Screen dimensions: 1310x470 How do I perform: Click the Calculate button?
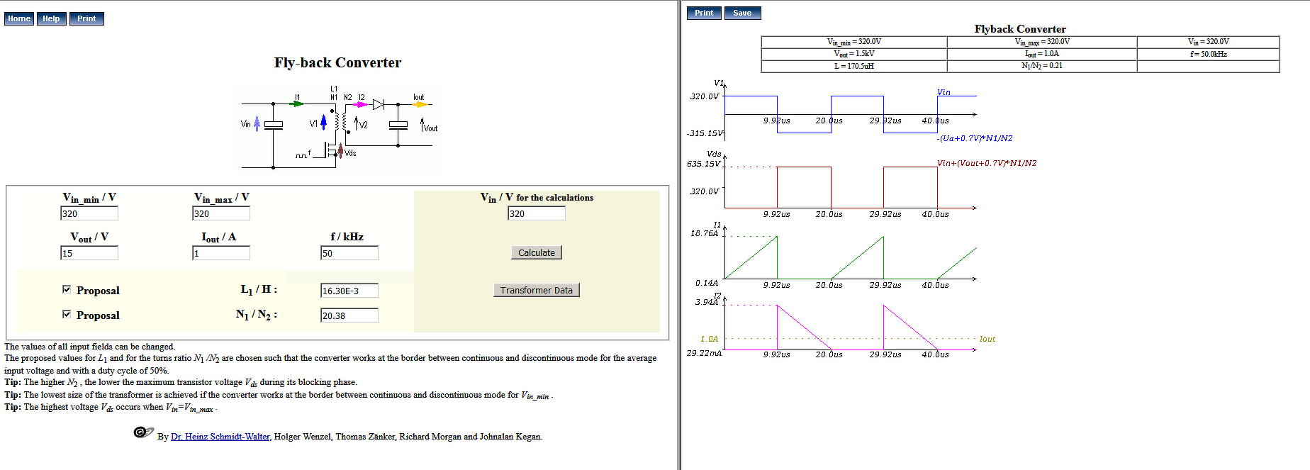point(537,252)
